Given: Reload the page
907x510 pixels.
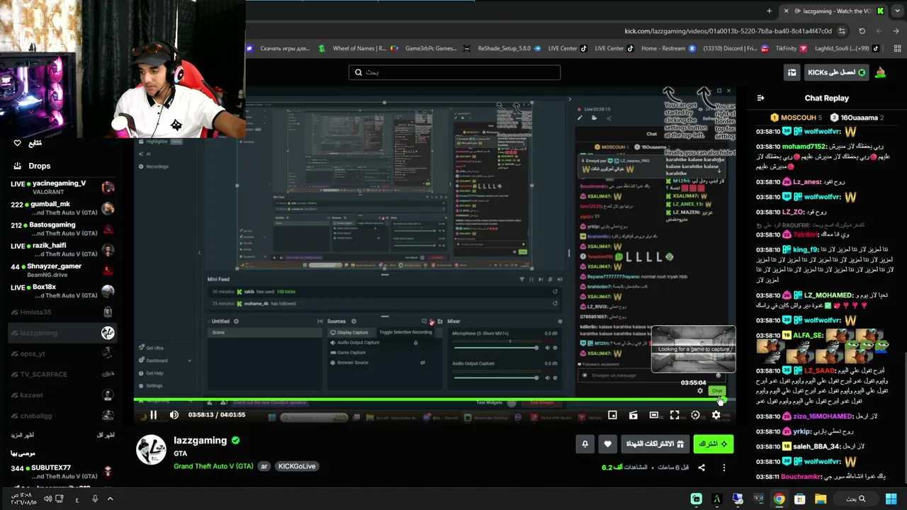Looking at the screenshot, I should click(x=862, y=31).
